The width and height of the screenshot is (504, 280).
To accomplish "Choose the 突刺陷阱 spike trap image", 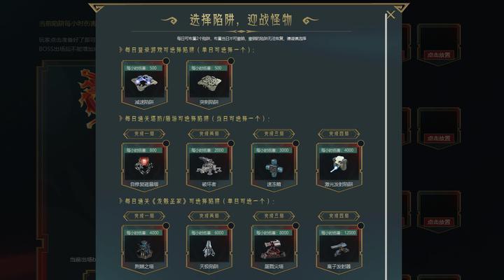I will click(209, 83).
